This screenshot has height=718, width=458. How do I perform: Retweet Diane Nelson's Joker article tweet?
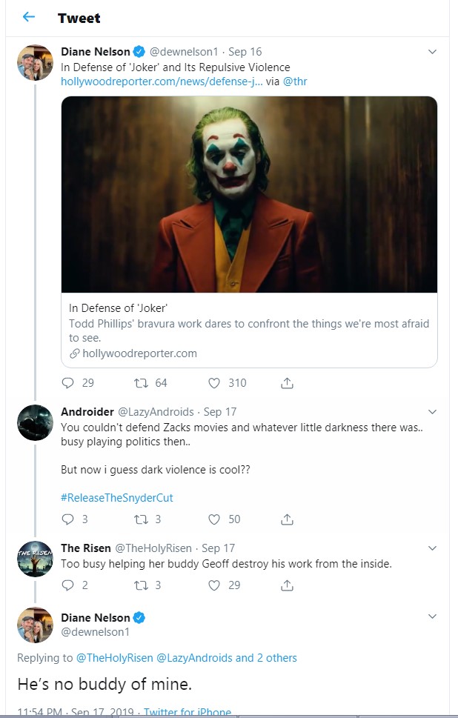click(141, 383)
